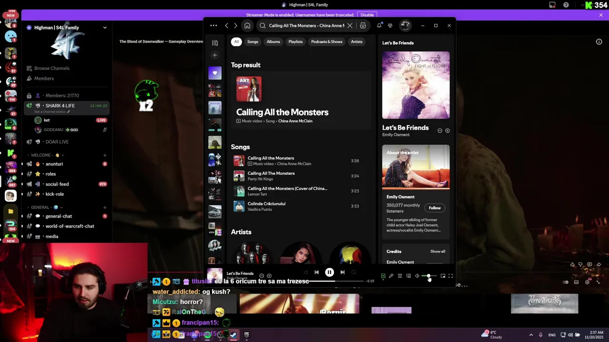Collapse Your Library sidebar

coord(215,43)
